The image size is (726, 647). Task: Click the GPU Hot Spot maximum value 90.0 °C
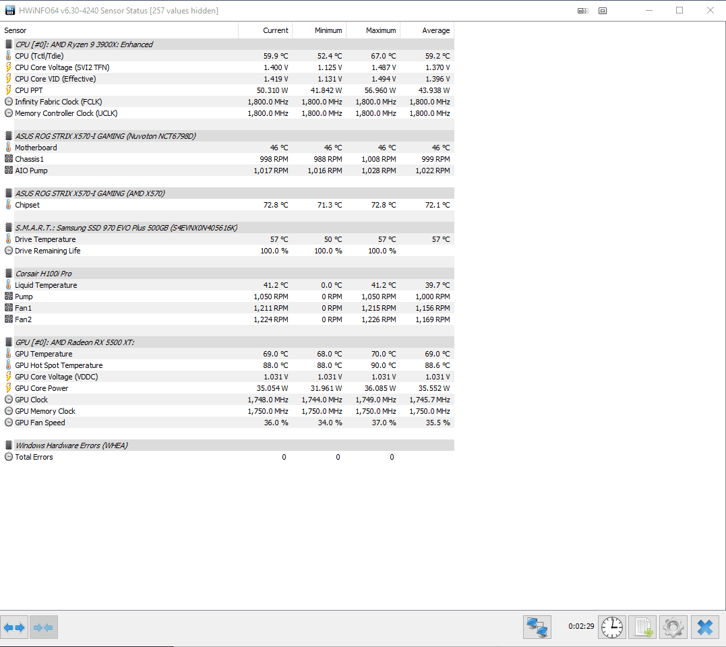384,365
